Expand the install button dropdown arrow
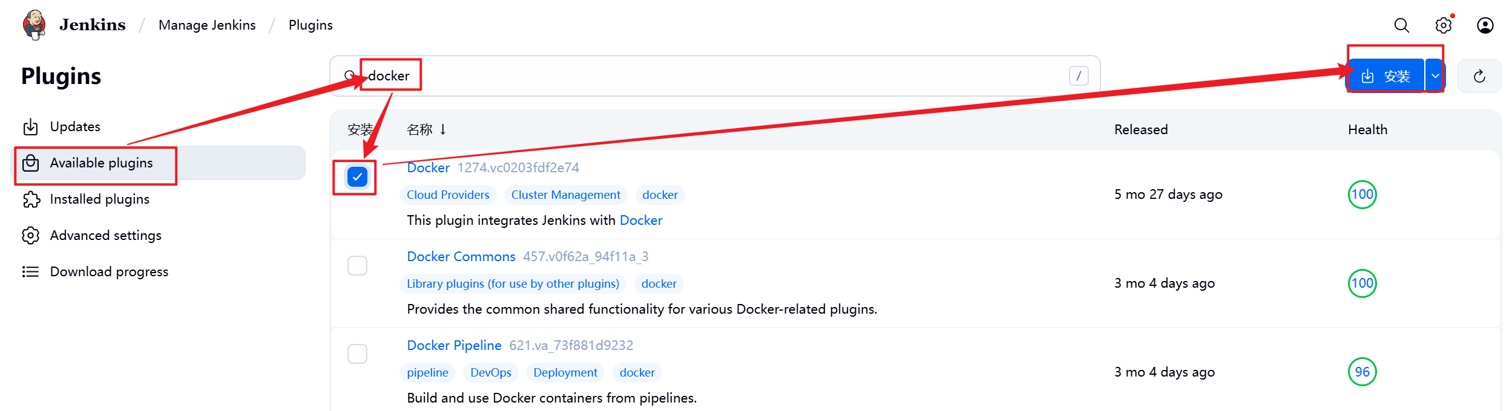Image resolution: width=1512 pixels, height=411 pixels. click(x=1435, y=76)
